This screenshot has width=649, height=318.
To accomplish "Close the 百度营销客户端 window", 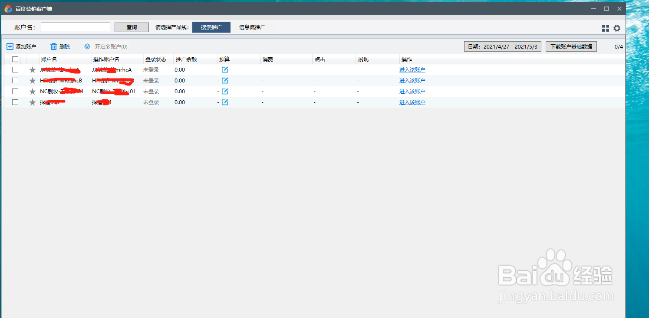I will coord(619,9).
